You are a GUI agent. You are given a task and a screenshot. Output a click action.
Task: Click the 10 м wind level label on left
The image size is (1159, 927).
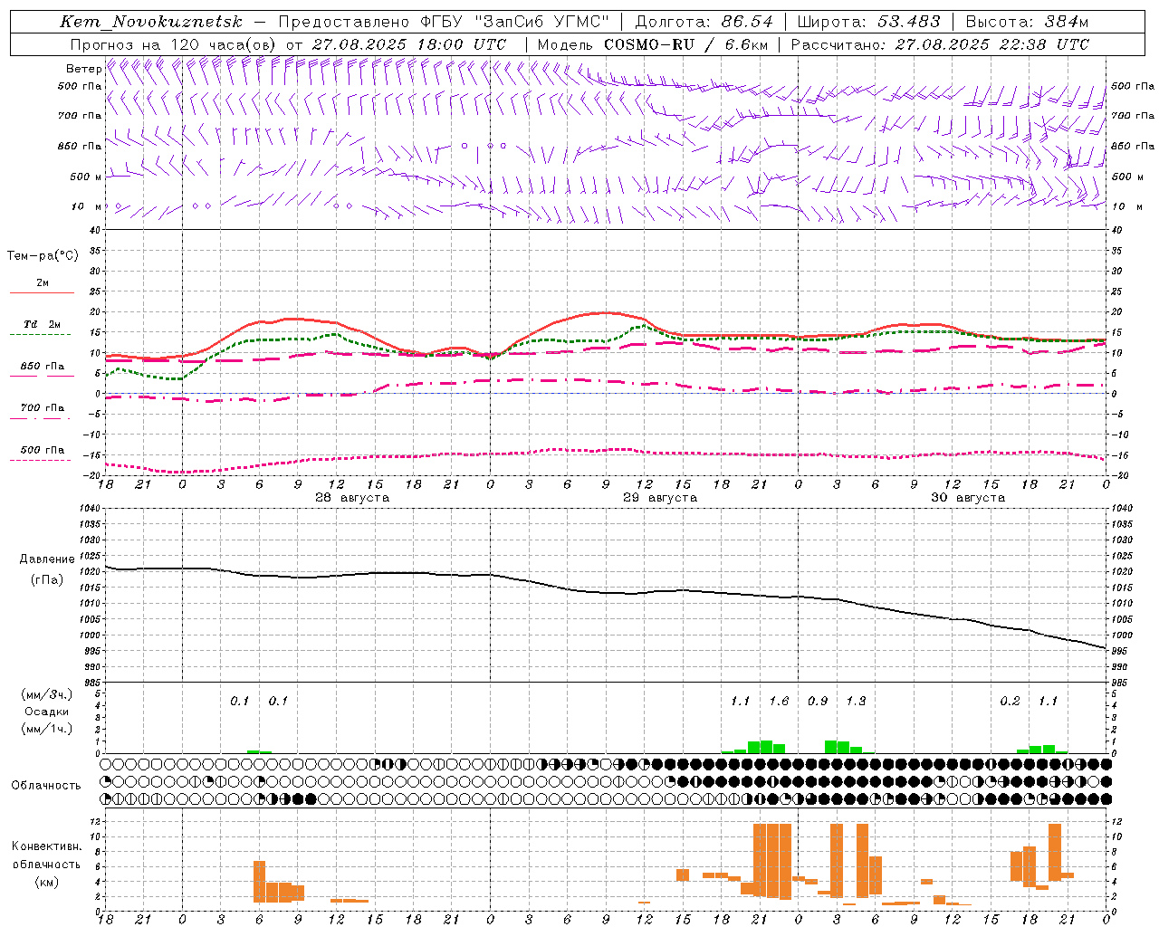click(87, 206)
